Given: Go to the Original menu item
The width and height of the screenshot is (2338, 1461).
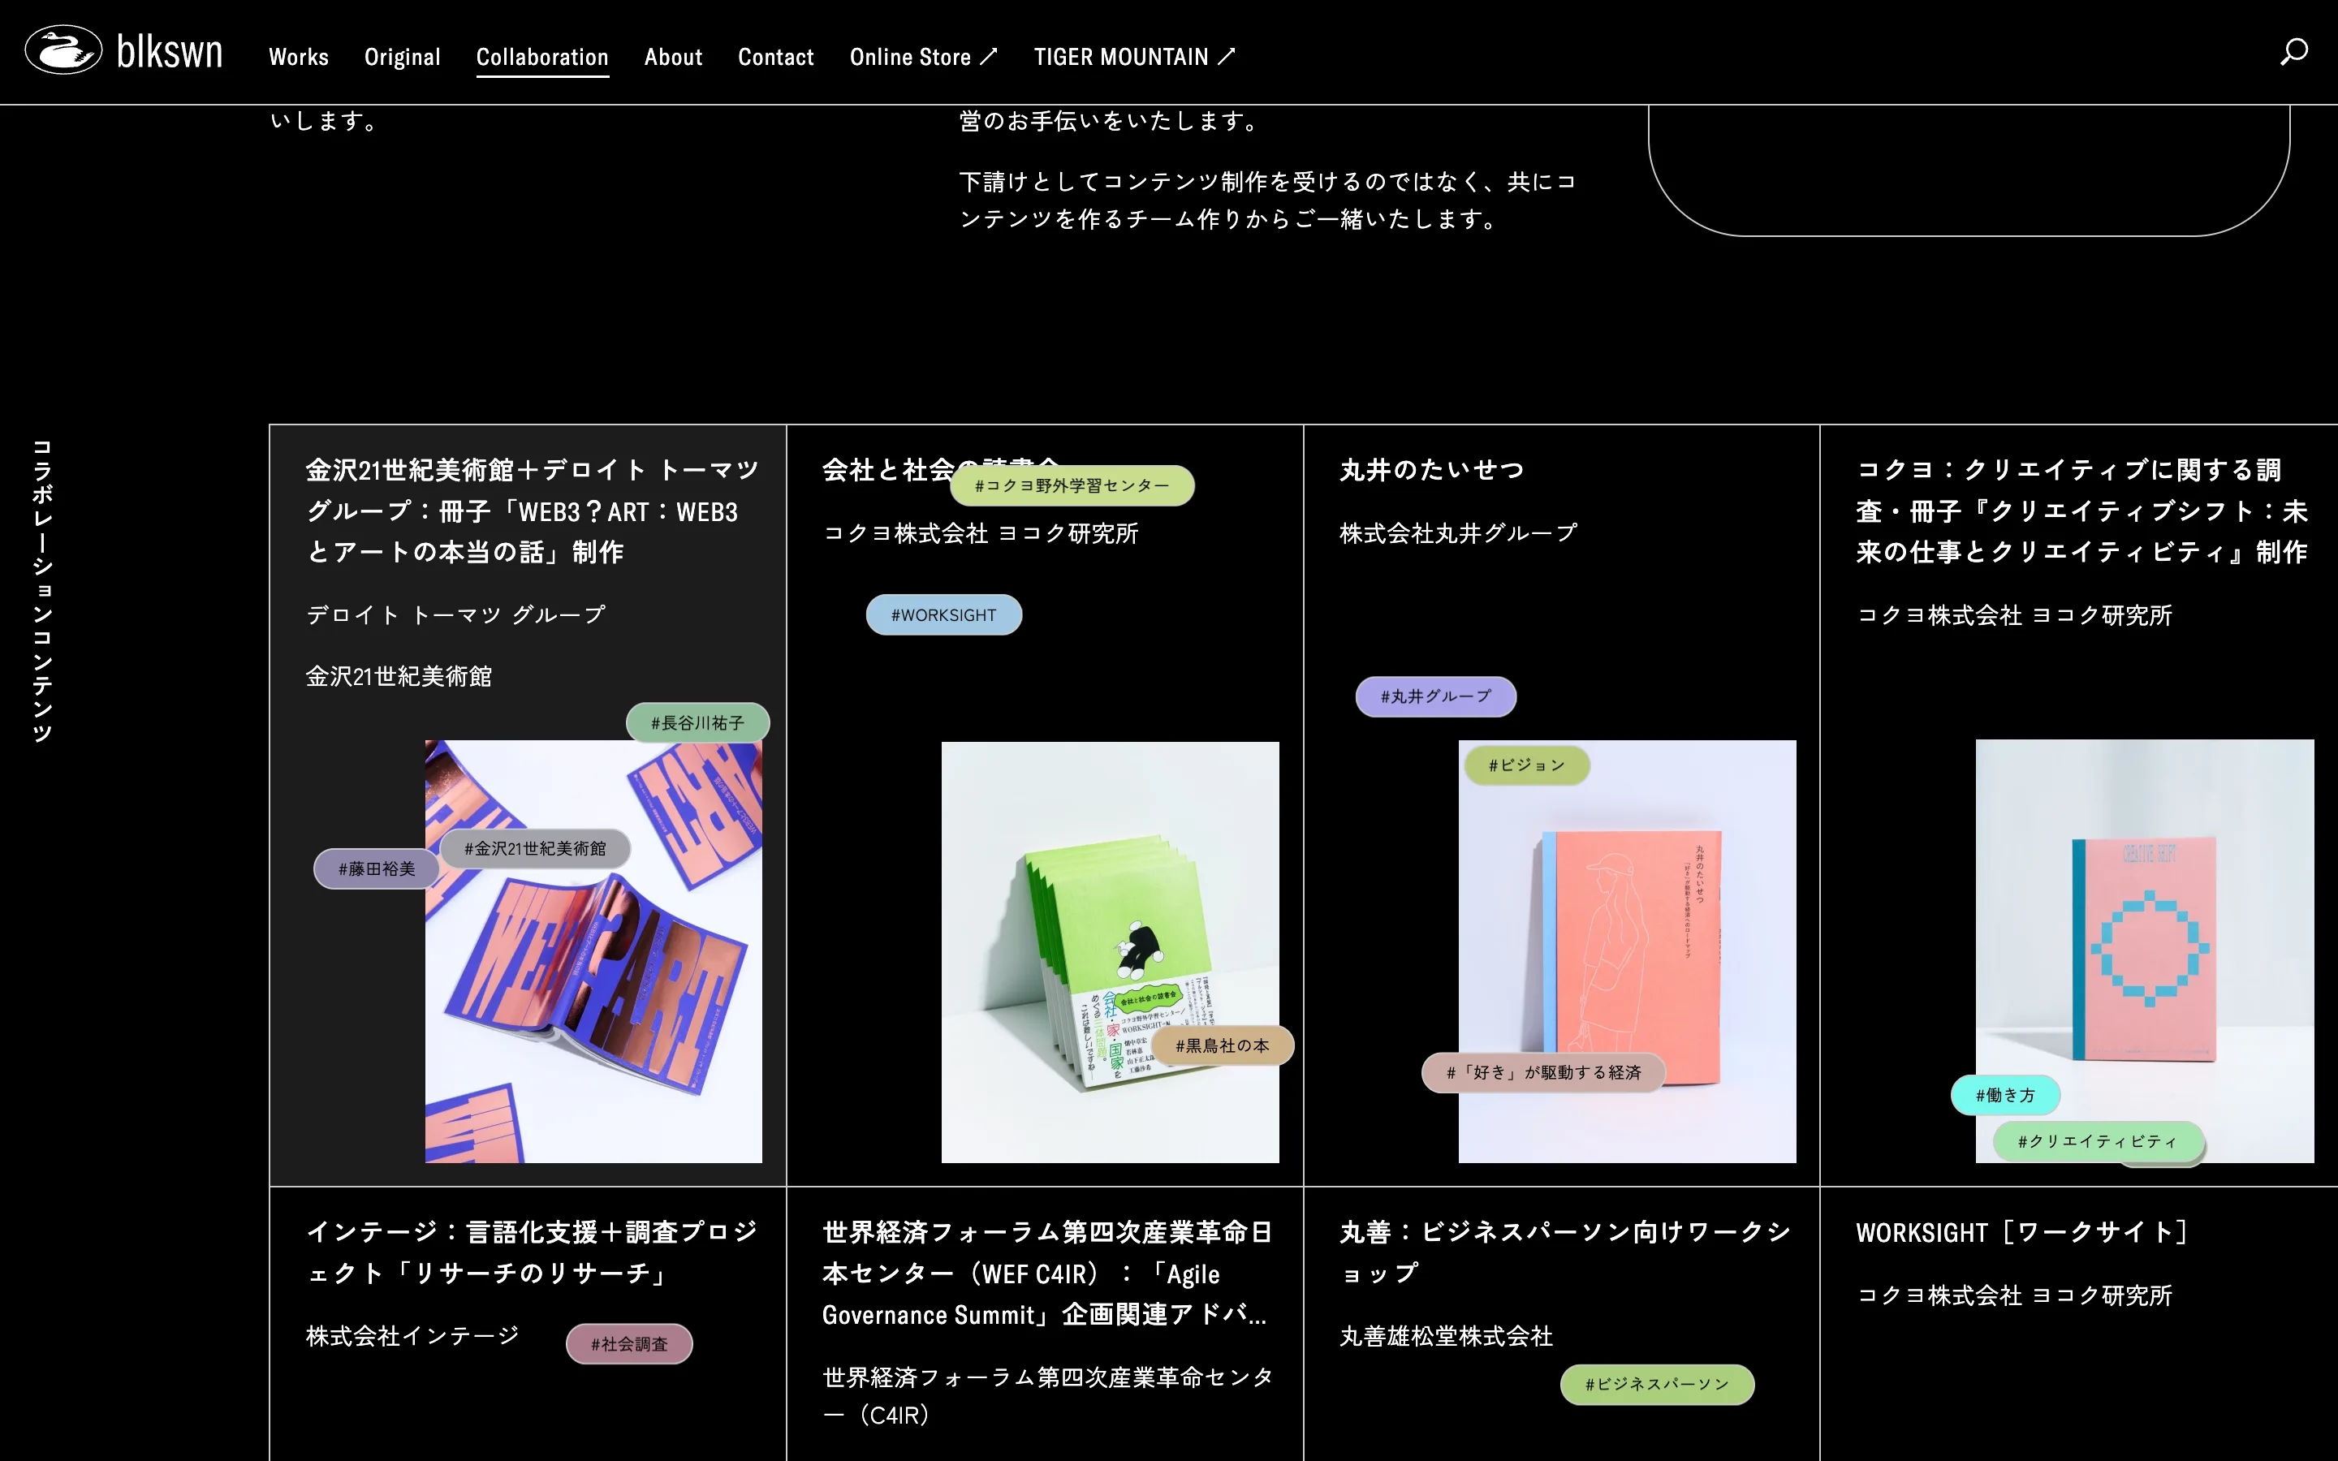Looking at the screenshot, I should pyautogui.click(x=402, y=57).
